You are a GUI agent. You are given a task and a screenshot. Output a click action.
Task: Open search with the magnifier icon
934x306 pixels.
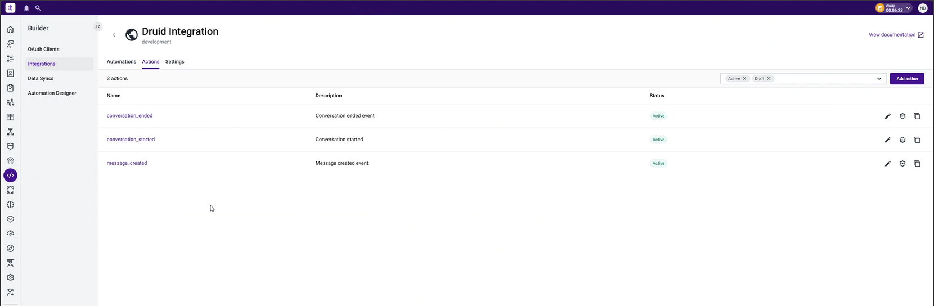(x=38, y=8)
